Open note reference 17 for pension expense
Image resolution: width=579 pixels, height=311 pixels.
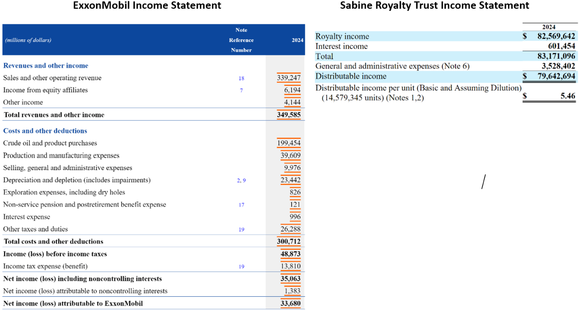(241, 205)
